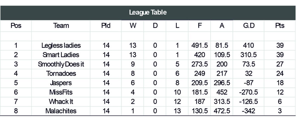Select the Legless ladies team cell
The width and height of the screenshot is (297, 122).
click(x=61, y=45)
